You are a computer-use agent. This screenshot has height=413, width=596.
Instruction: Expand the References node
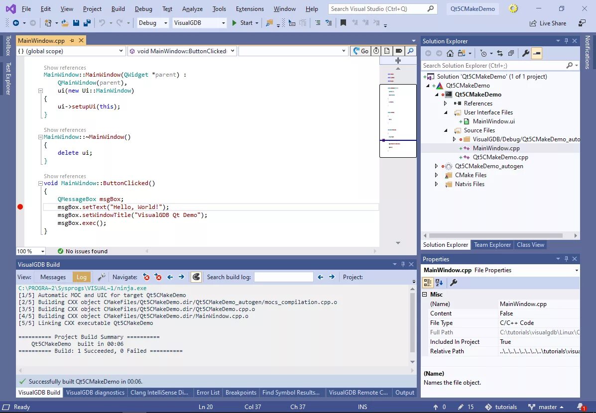pyautogui.click(x=445, y=103)
